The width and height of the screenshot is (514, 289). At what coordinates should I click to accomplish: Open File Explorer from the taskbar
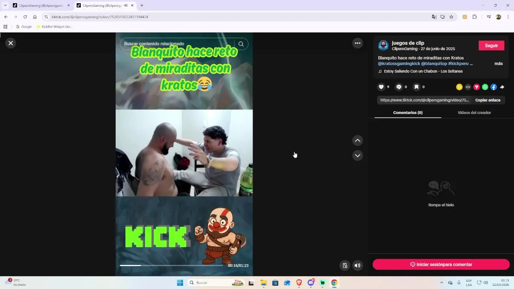pos(263,283)
